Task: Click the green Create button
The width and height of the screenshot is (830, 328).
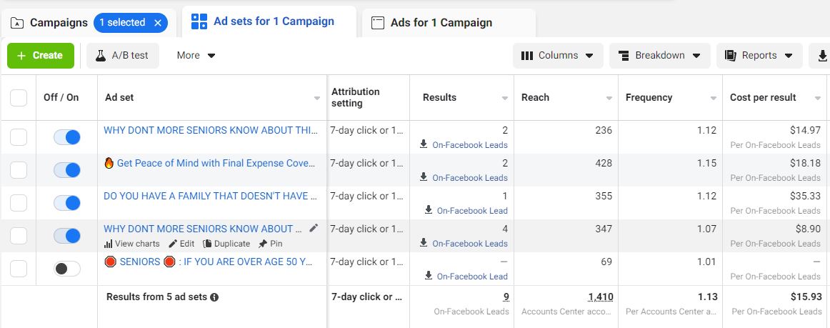Action: tap(41, 55)
